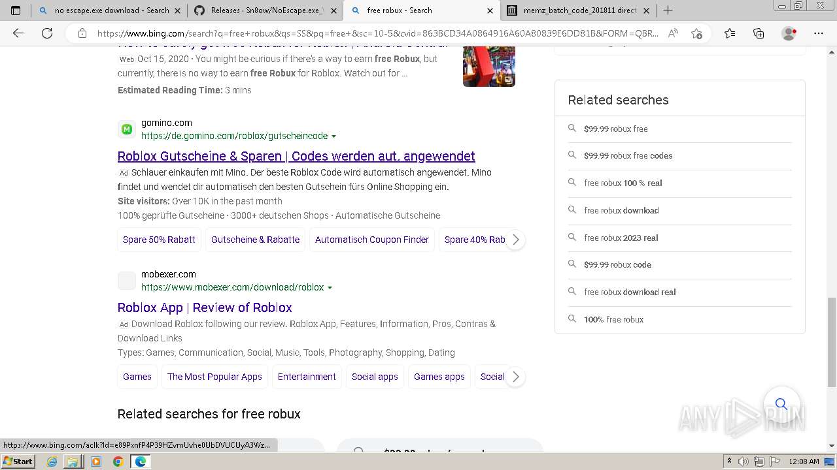
Task: Click the Related searches for free robux heading
Action: pos(209,414)
